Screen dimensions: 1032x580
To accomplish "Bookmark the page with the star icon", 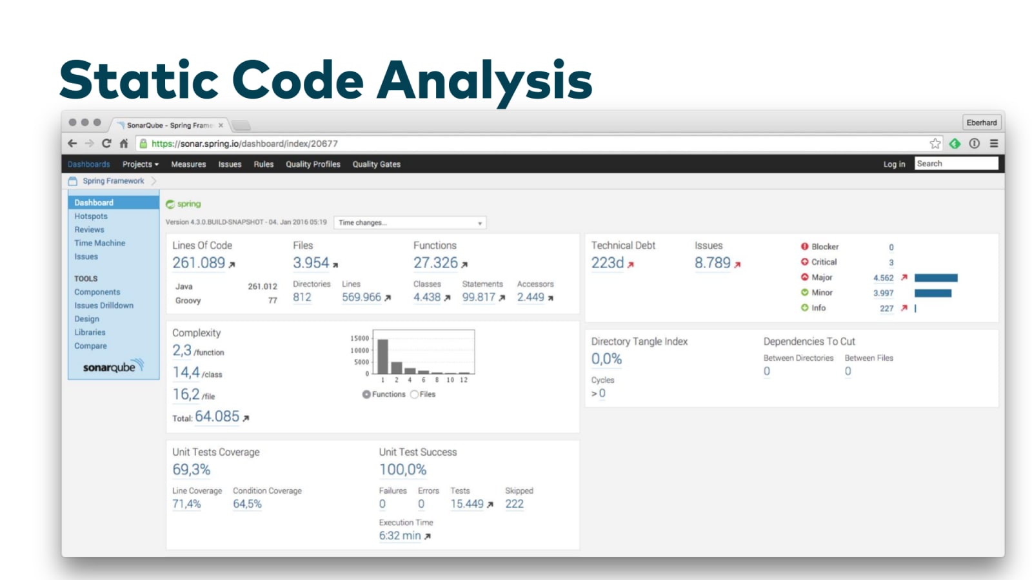I will [935, 143].
